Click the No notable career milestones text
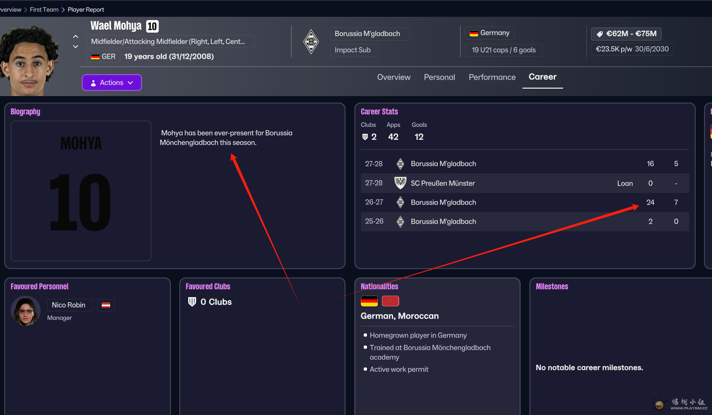The width and height of the screenshot is (712, 415). pos(589,367)
